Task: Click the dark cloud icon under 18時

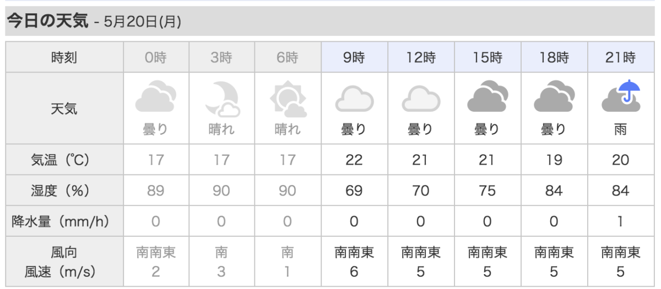Action: pyautogui.click(x=554, y=97)
